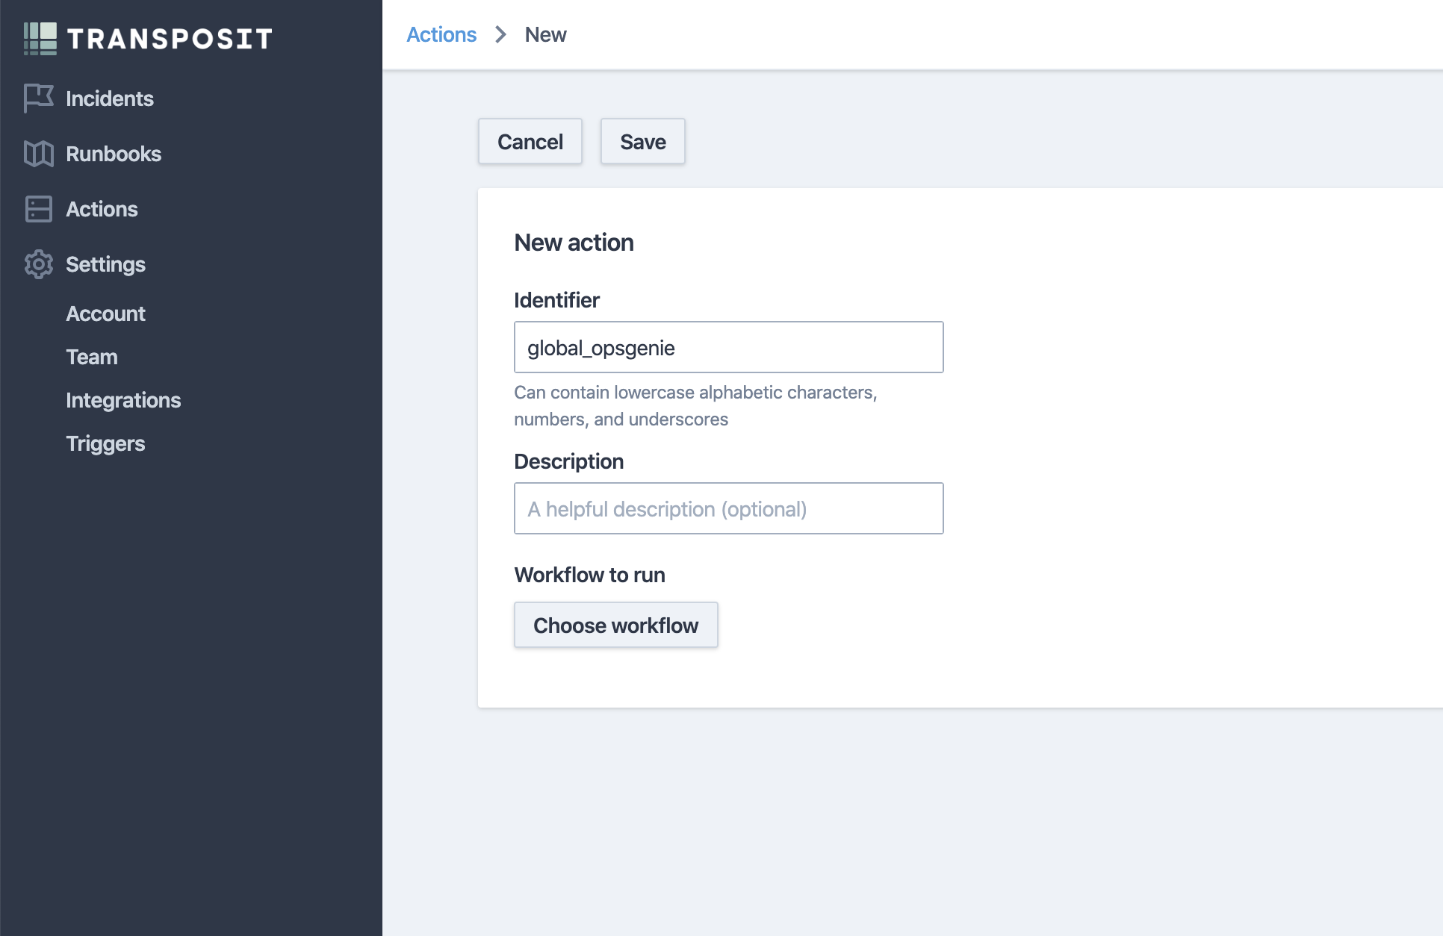Viewport: 1443px width, 936px height.
Task: Click the Actions breadcrumb link
Action: coord(441,34)
